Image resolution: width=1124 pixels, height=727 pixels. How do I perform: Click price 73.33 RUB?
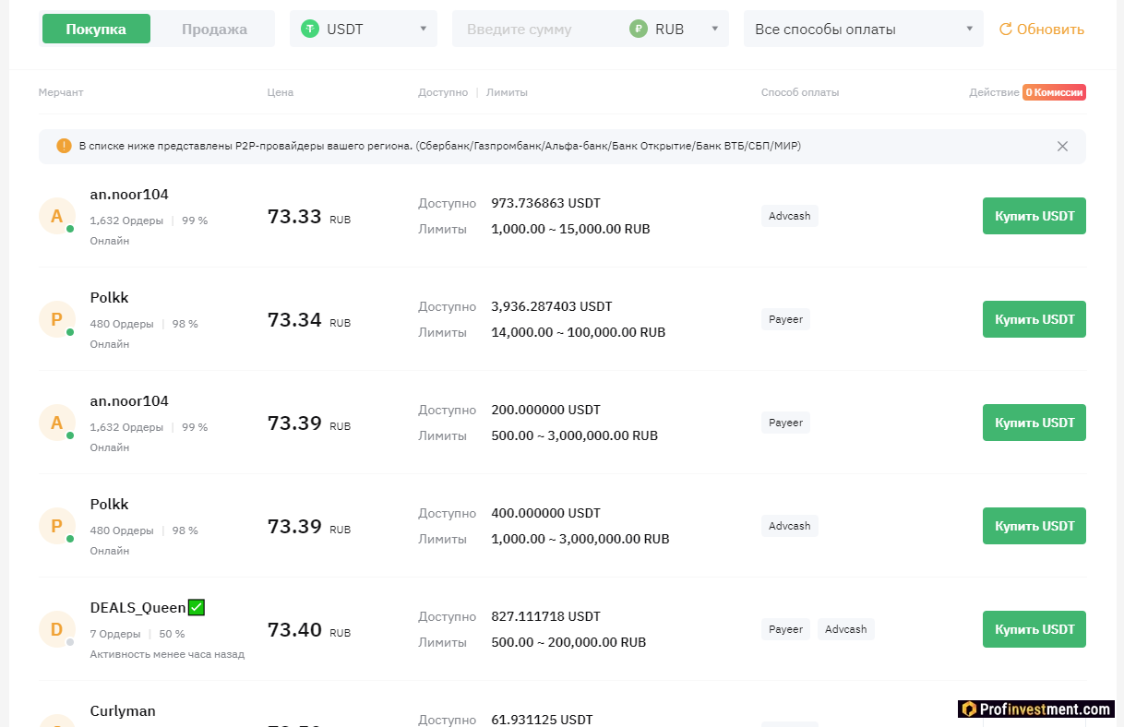309,217
